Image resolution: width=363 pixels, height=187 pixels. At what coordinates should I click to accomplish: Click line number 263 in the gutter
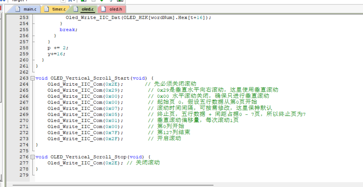[24, 78]
